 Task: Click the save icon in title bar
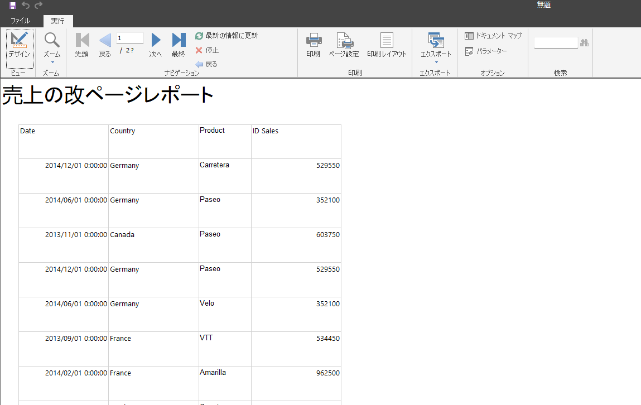(13, 6)
